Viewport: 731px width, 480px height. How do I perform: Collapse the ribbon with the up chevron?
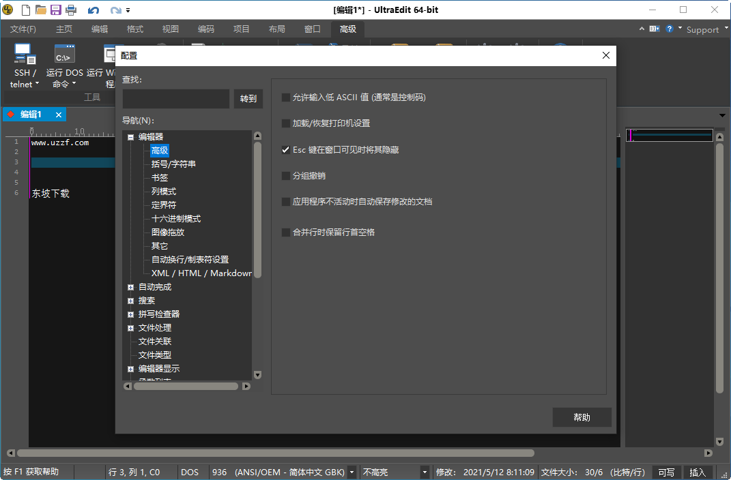click(x=642, y=29)
